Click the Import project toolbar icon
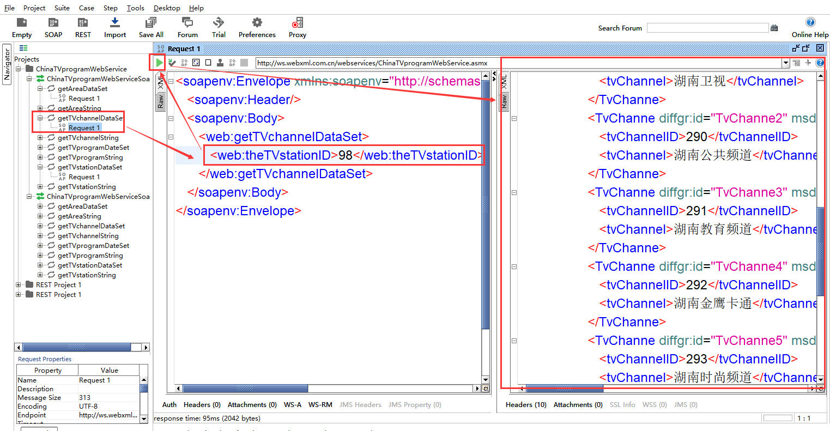This screenshot has width=830, height=431. pos(115,23)
